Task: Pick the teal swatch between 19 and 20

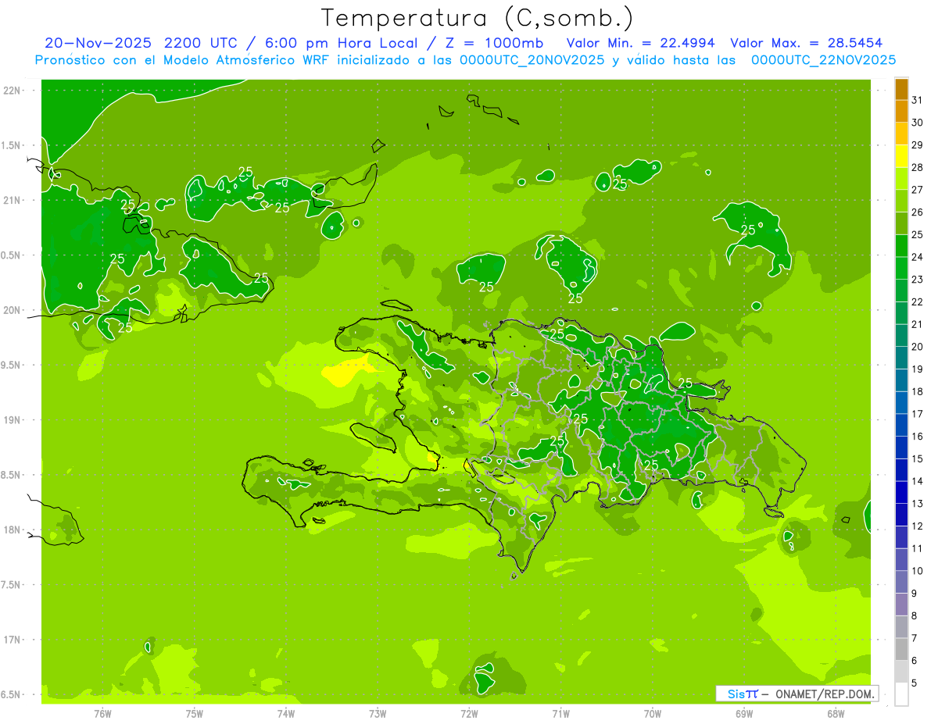Action: (x=901, y=358)
